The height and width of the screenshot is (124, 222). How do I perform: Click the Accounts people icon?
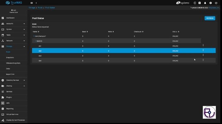click(x=3, y=24)
